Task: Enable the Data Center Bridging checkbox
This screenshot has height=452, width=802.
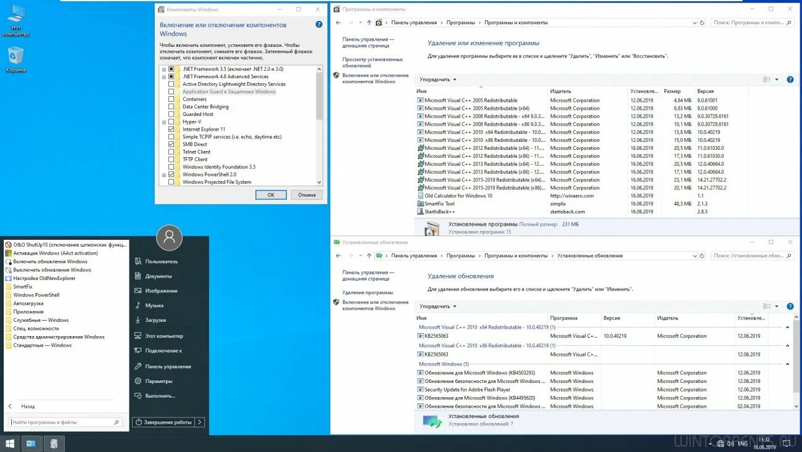Action: [x=172, y=107]
